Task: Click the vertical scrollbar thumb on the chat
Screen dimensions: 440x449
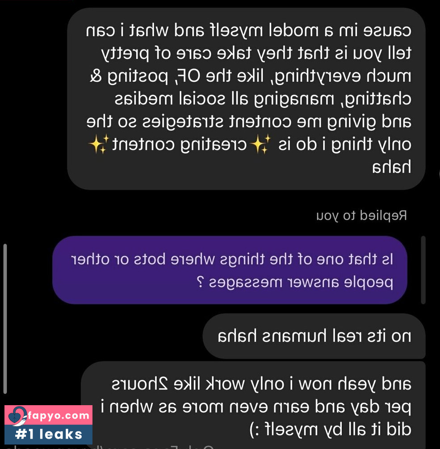Action: [4, 318]
